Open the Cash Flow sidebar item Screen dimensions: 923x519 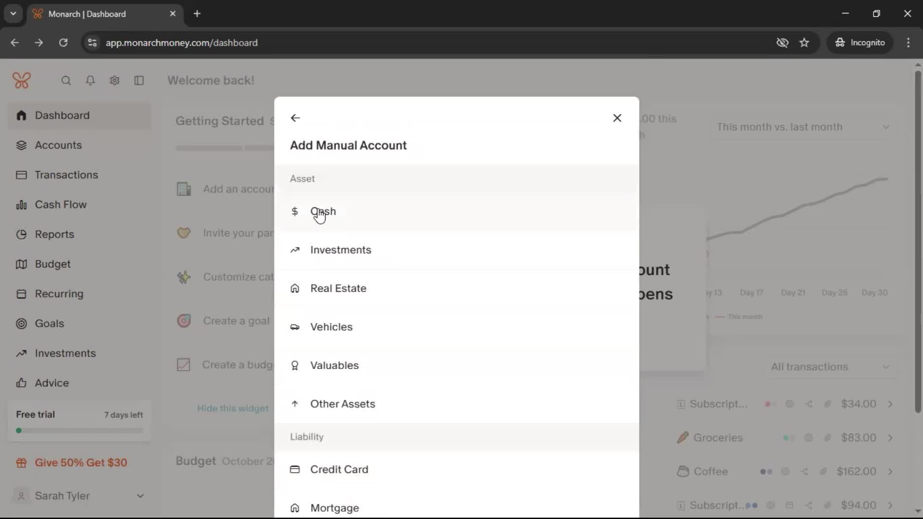pos(61,205)
